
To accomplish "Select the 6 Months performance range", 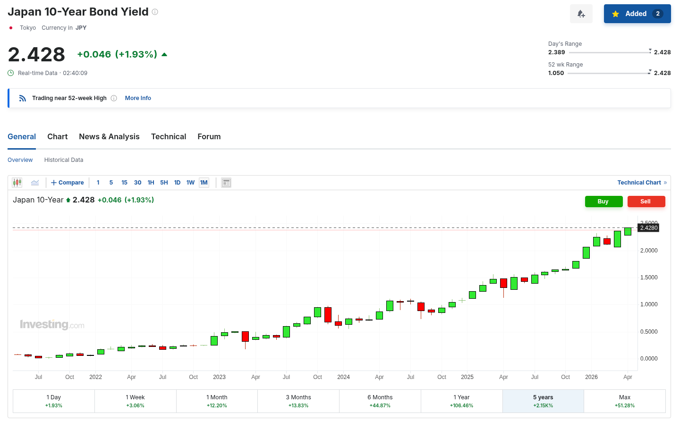I will [380, 401].
